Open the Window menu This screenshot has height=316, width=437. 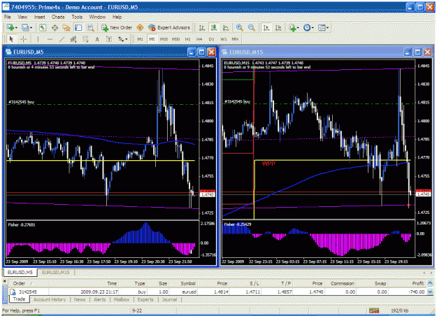point(97,17)
